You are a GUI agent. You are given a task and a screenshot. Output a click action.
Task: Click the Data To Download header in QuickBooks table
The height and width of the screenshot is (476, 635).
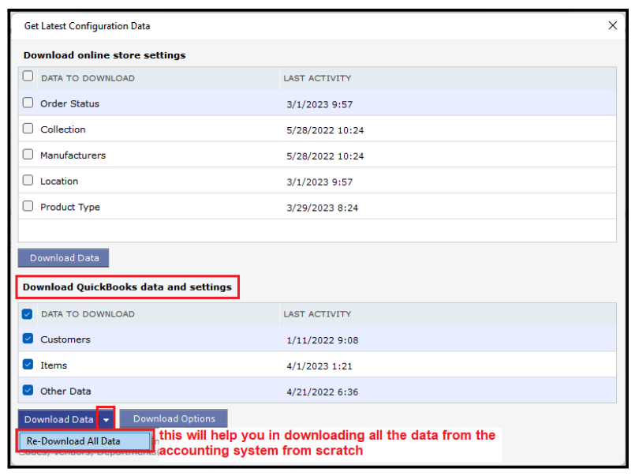(x=88, y=314)
